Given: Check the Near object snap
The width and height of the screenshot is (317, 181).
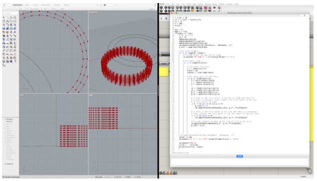Looking at the screenshot, I should pyautogui.click(x=5, y=126).
